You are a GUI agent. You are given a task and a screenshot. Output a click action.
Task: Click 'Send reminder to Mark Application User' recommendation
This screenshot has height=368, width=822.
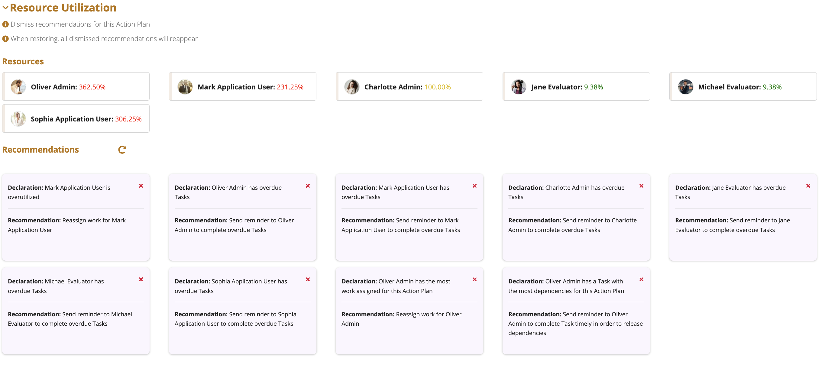point(401,225)
